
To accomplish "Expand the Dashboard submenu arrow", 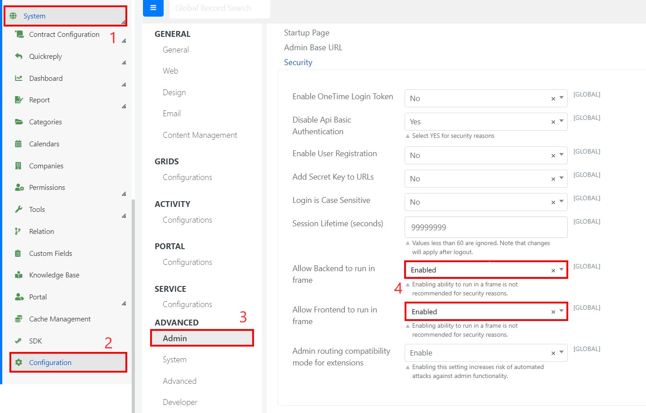I will click(124, 84).
